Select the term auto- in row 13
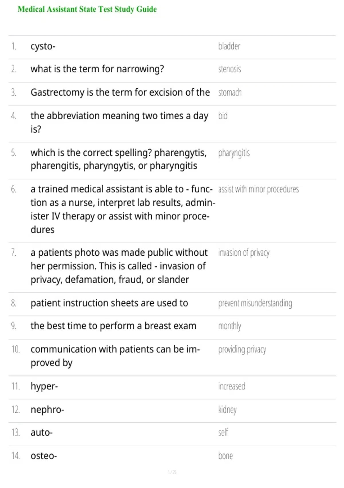Screen dimensions: 344x488 [x=42, y=433]
